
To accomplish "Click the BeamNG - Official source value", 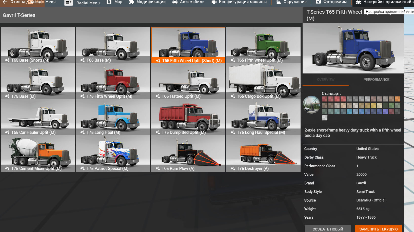I will tap(371, 200).
